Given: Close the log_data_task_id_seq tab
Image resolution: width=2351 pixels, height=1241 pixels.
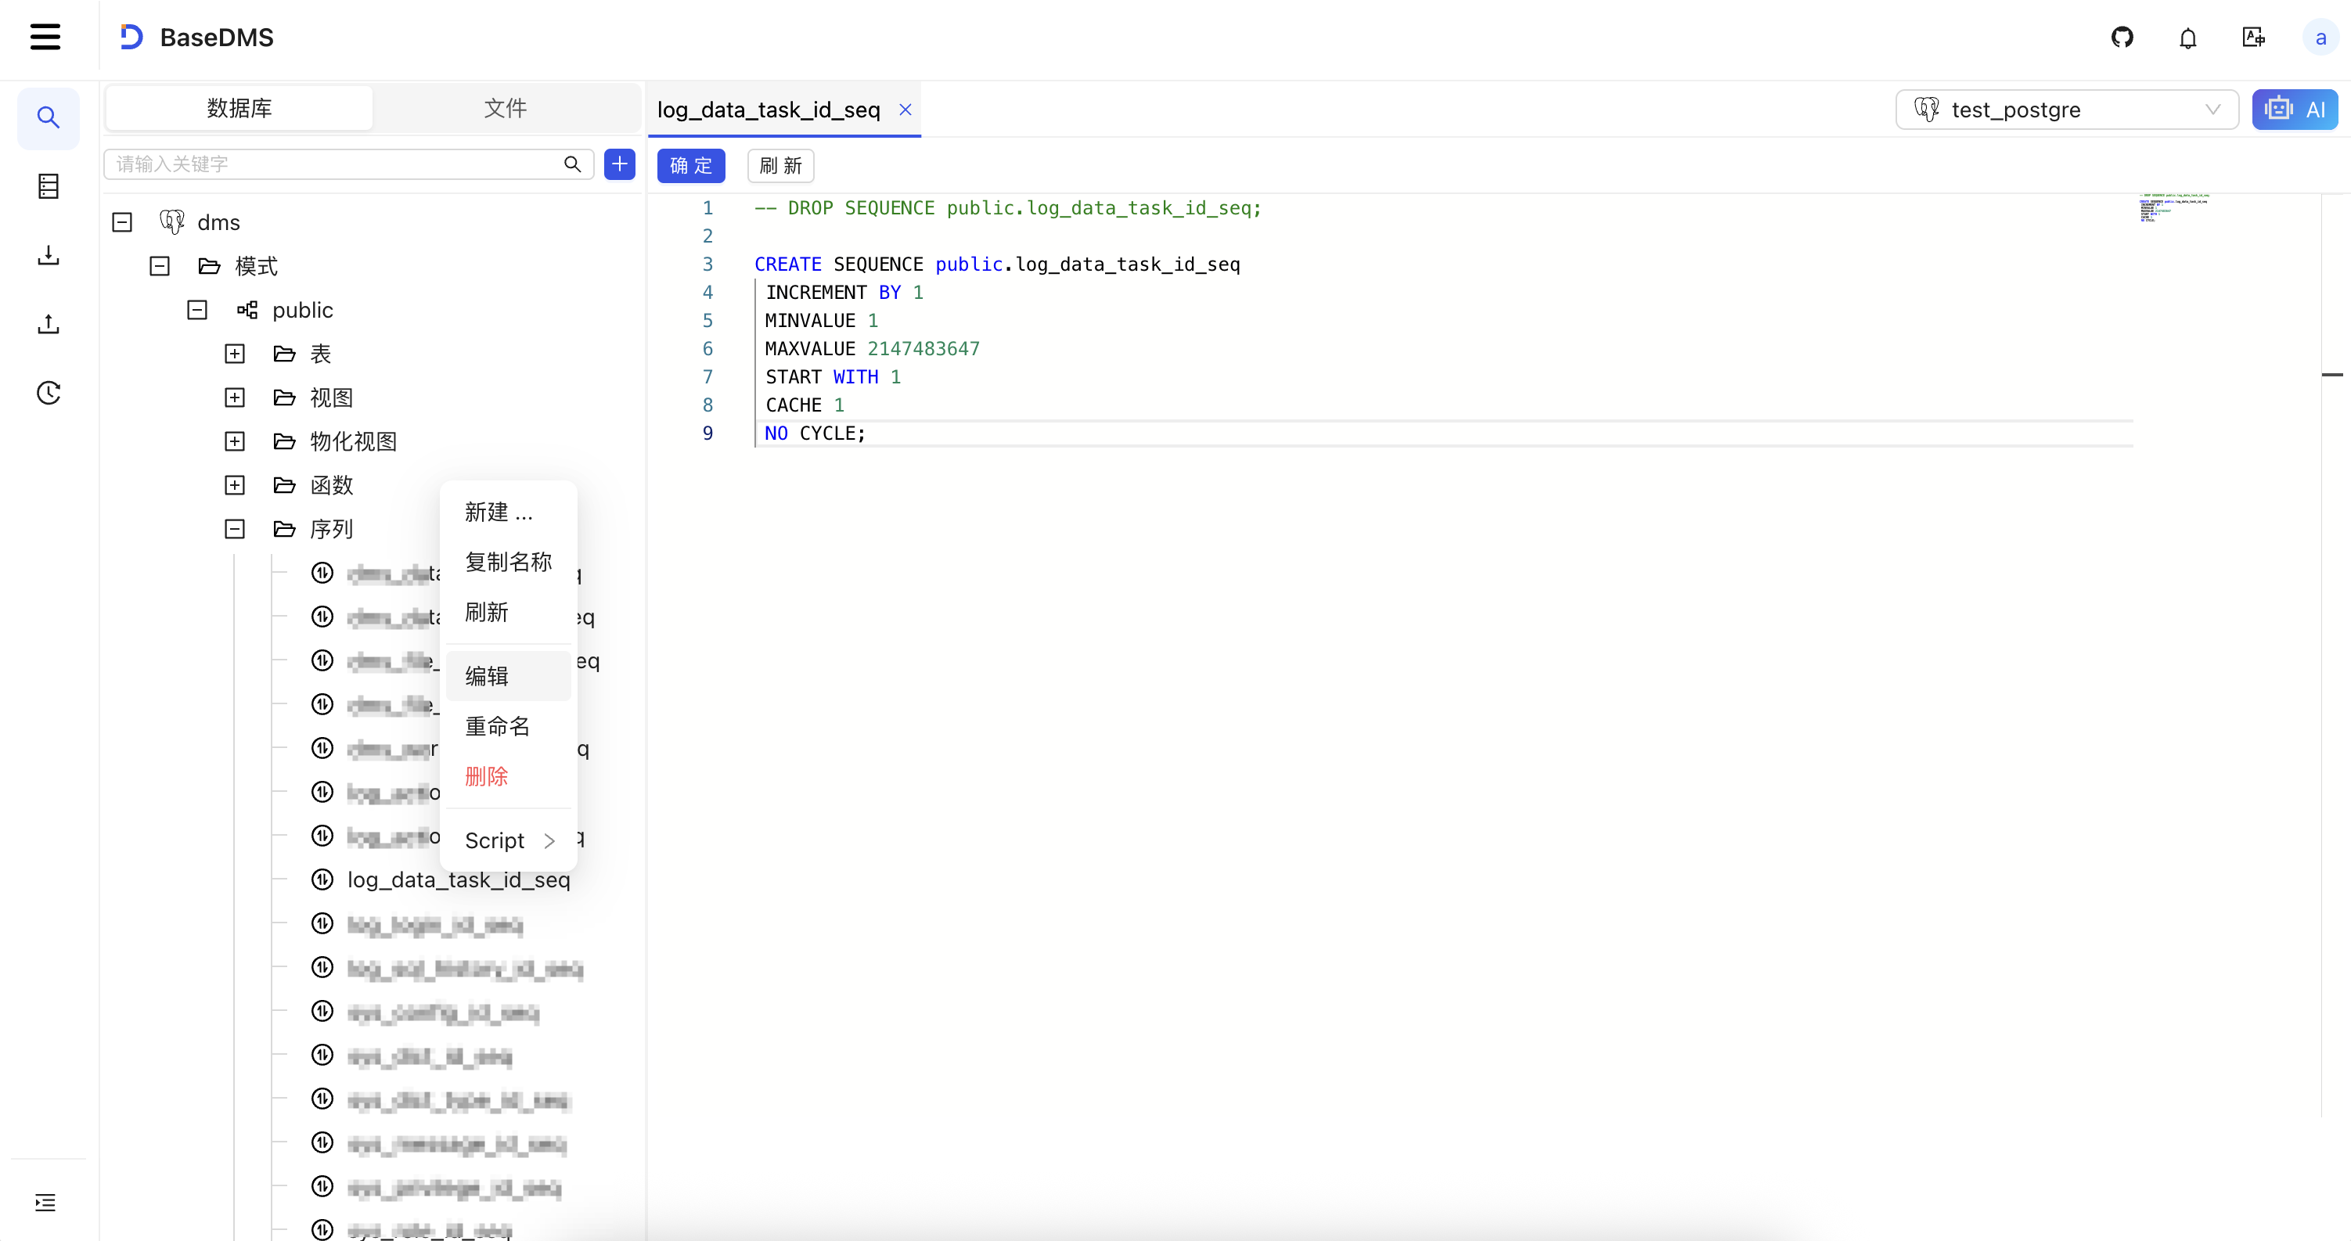Looking at the screenshot, I should click(x=905, y=110).
